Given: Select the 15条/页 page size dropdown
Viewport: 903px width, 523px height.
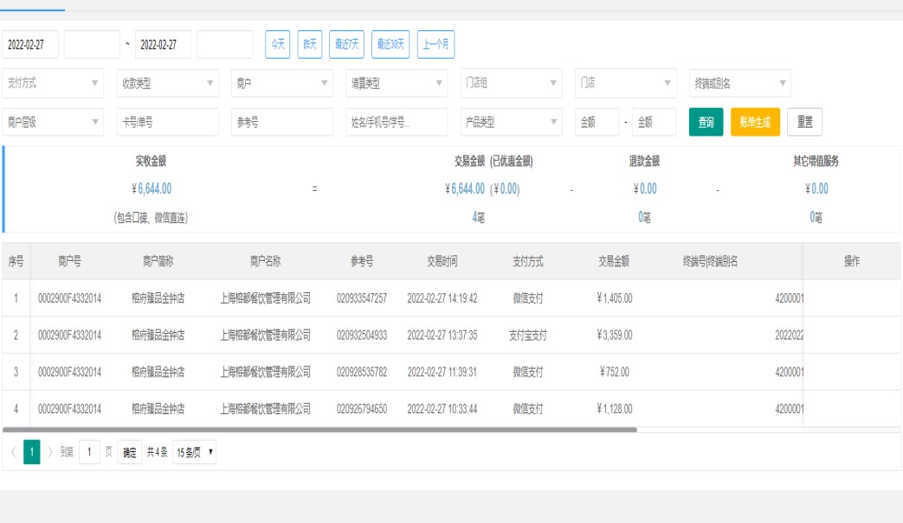Looking at the screenshot, I should pos(195,452).
